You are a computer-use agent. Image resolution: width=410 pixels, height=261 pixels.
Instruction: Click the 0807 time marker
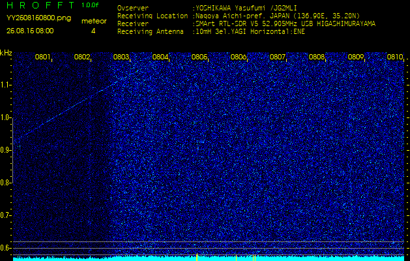pos(278,57)
